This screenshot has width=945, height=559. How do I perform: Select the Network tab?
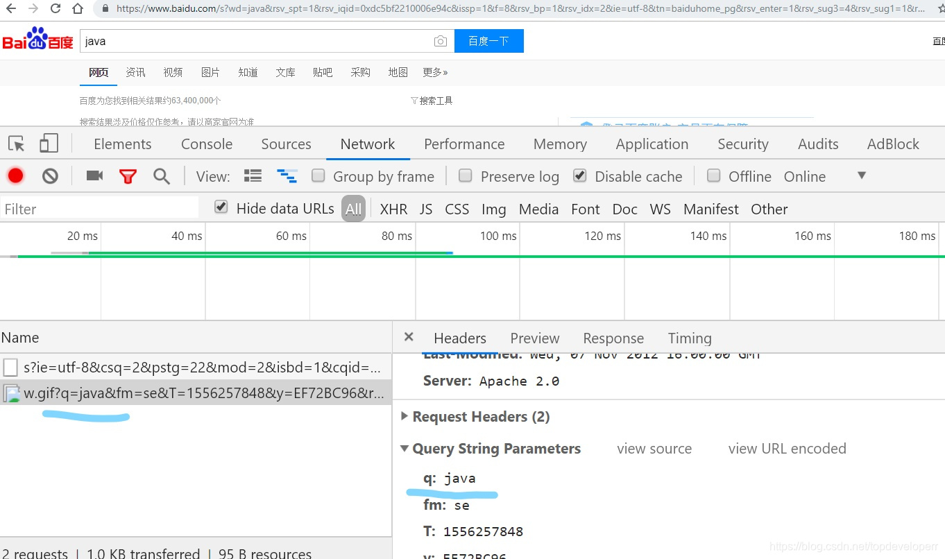[368, 144]
